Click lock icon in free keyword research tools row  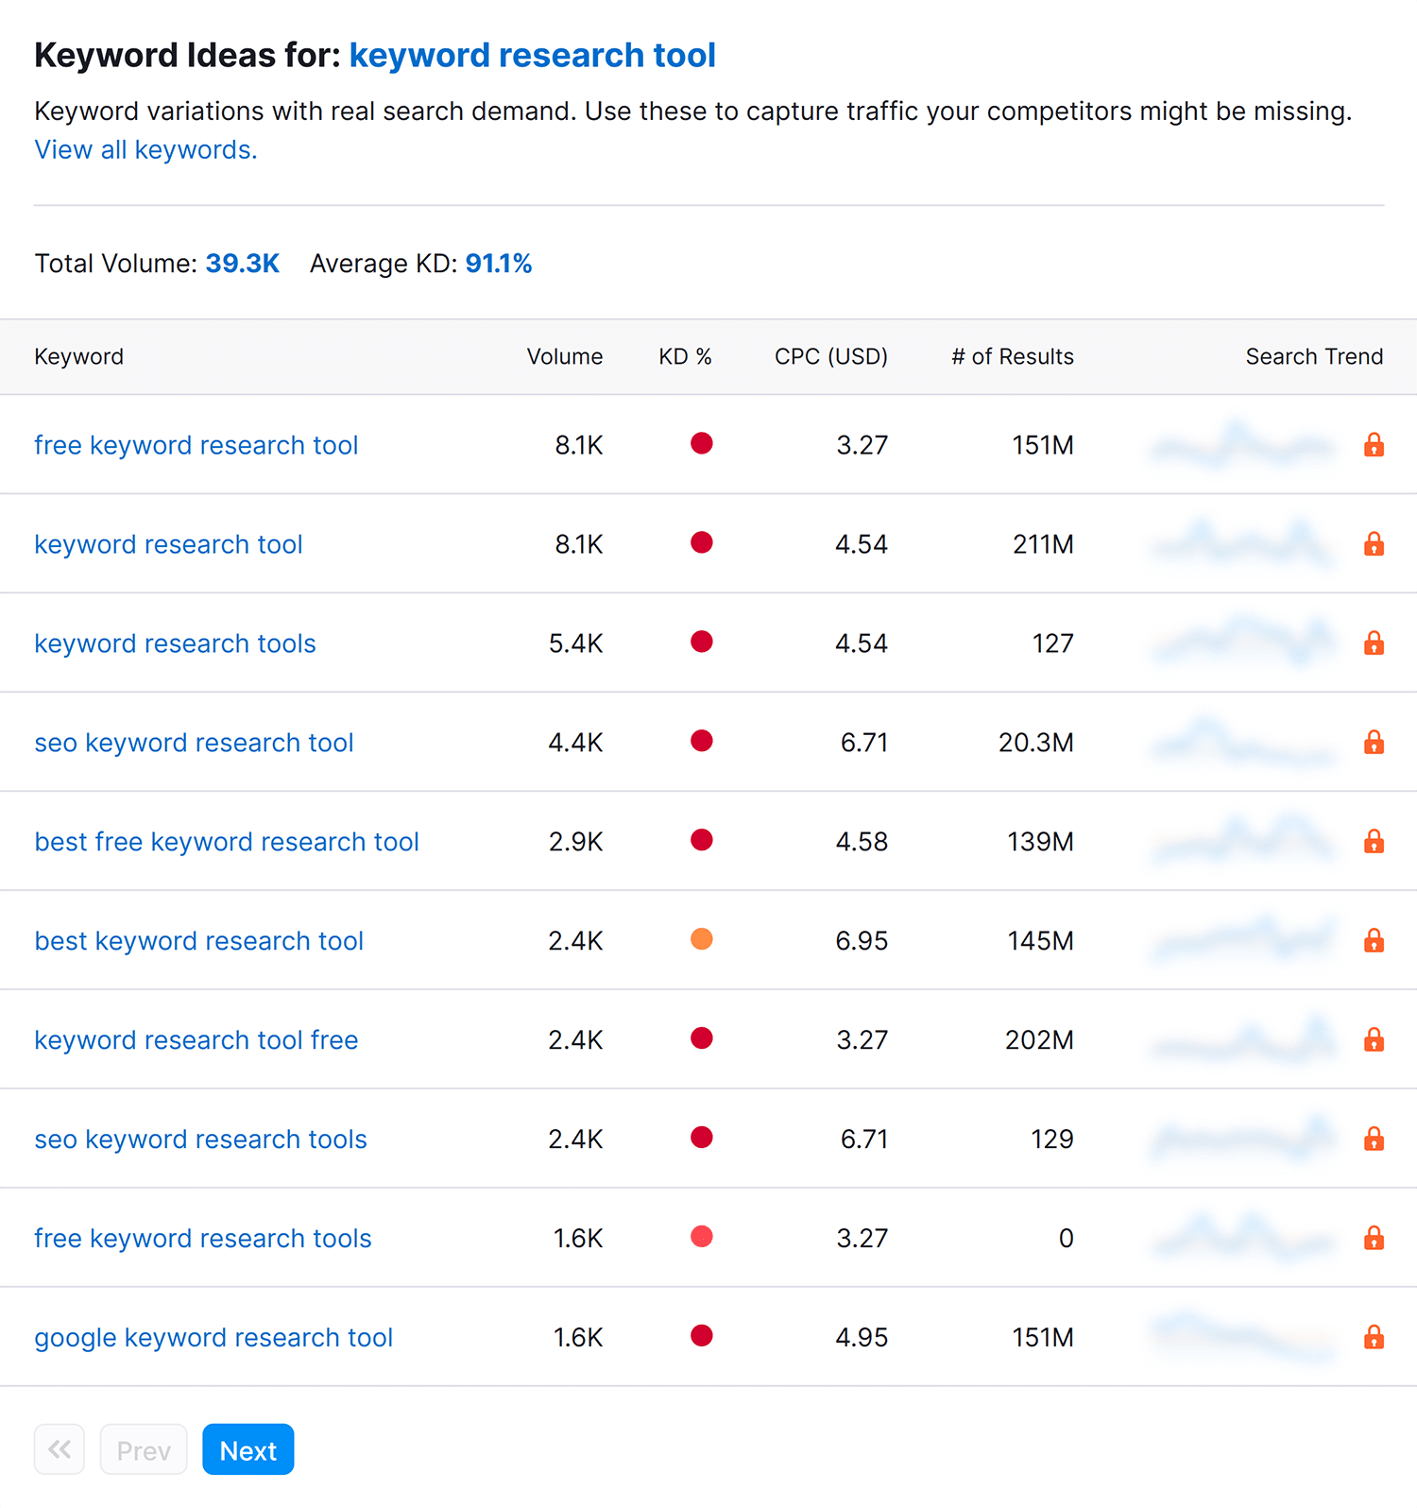1374,1238
